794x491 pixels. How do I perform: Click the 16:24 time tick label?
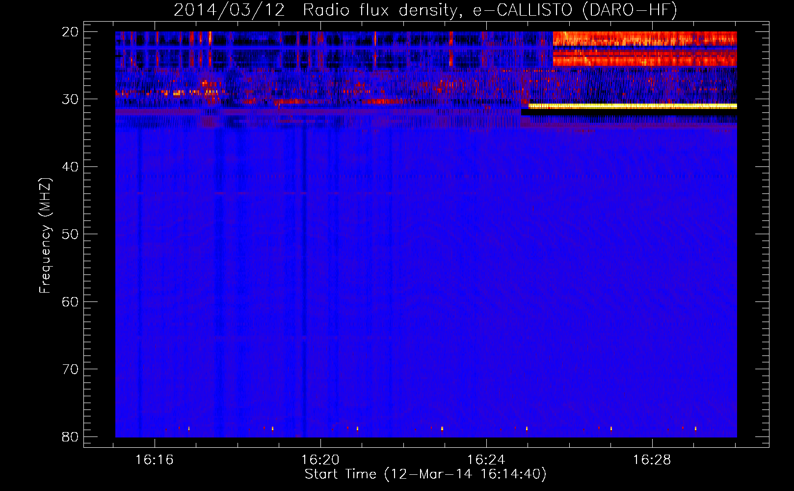click(x=486, y=460)
